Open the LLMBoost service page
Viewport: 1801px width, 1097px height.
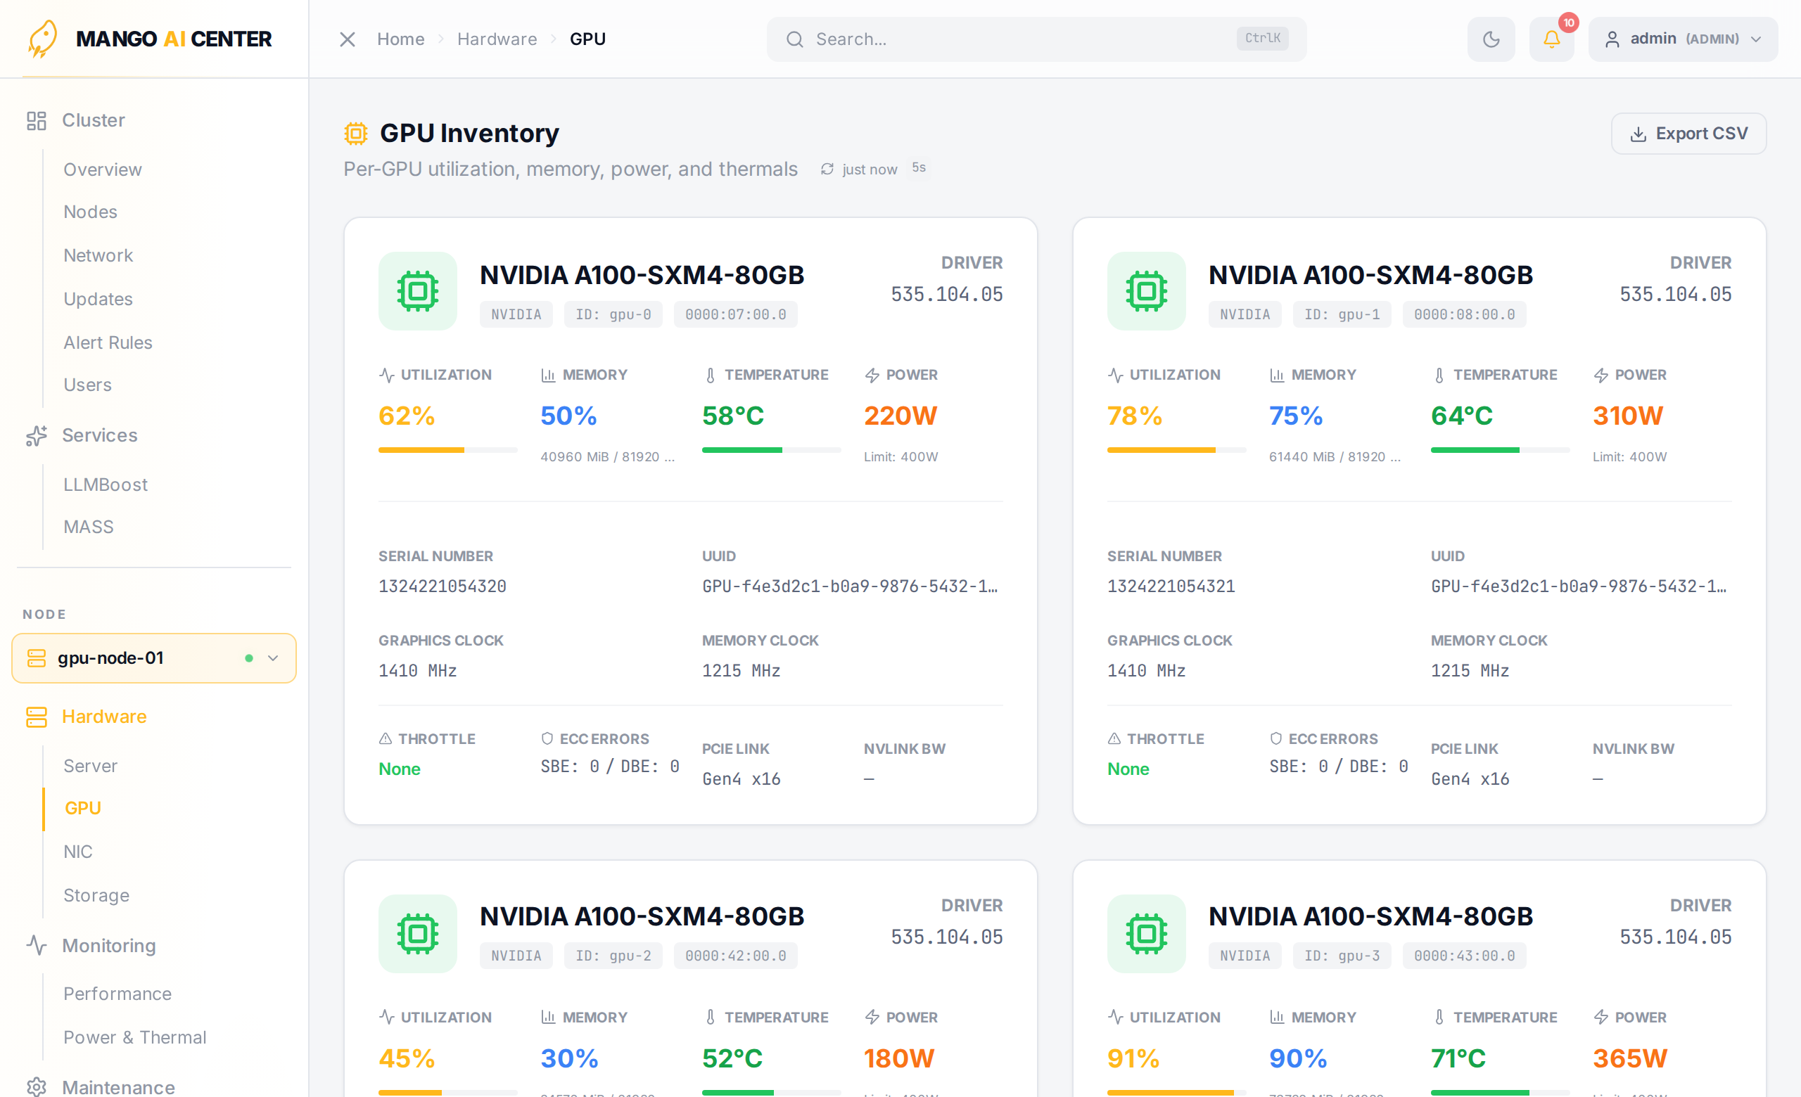point(106,485)
